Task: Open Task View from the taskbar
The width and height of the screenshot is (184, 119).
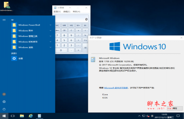Action: pos(13,116)
